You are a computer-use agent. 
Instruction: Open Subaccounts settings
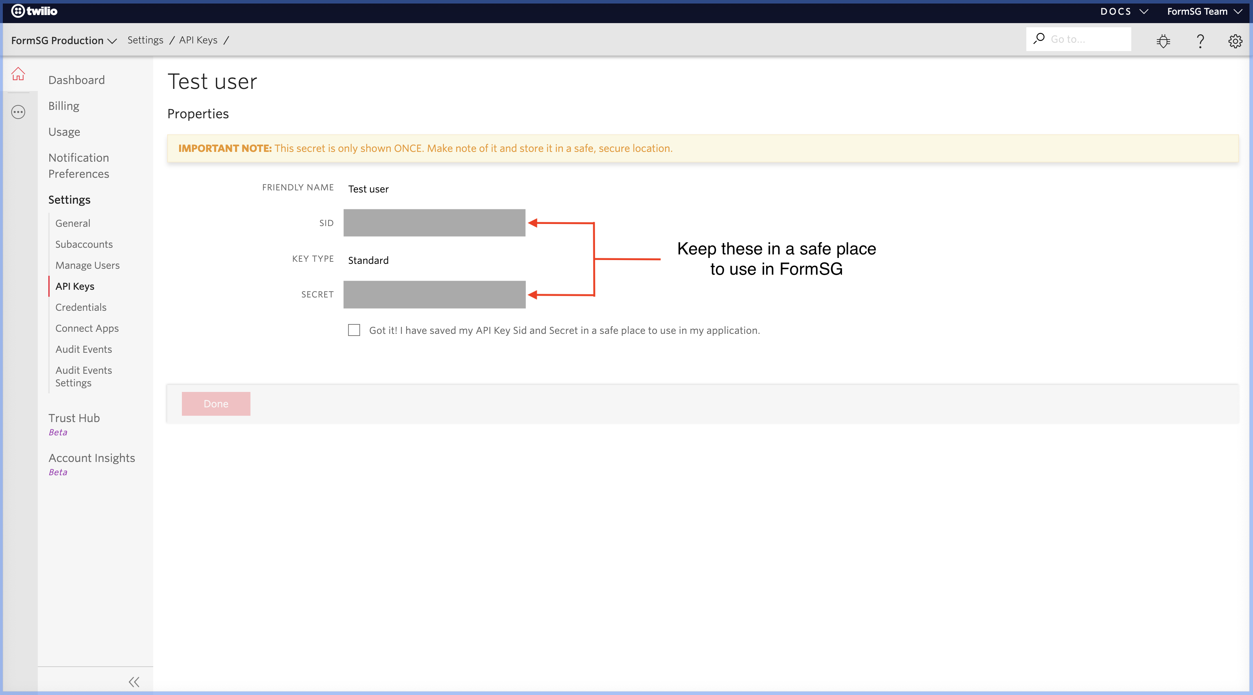click(x=84, y=244)
